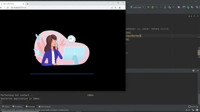Hide the terminal panel with minus icon

(x=198, y=71)
